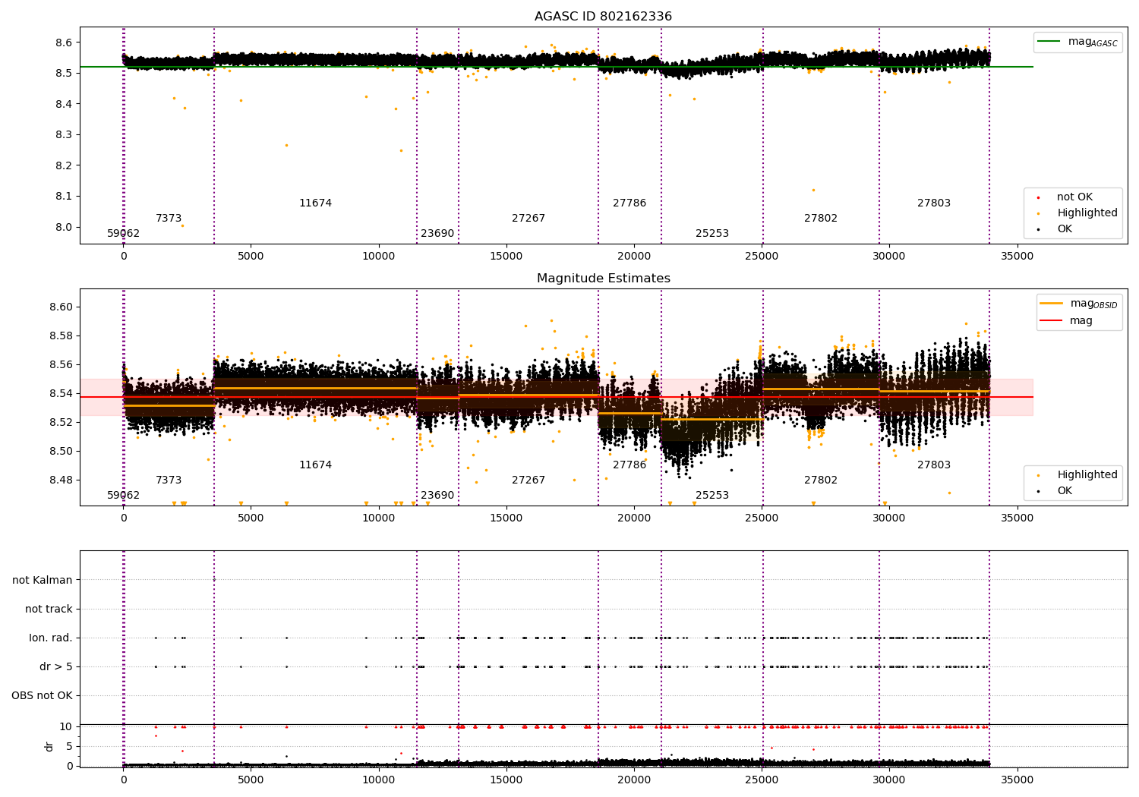Click the 'OBS not OK' axis label
This screenshot has height=797, width=1139.
(x=42, y=696)
